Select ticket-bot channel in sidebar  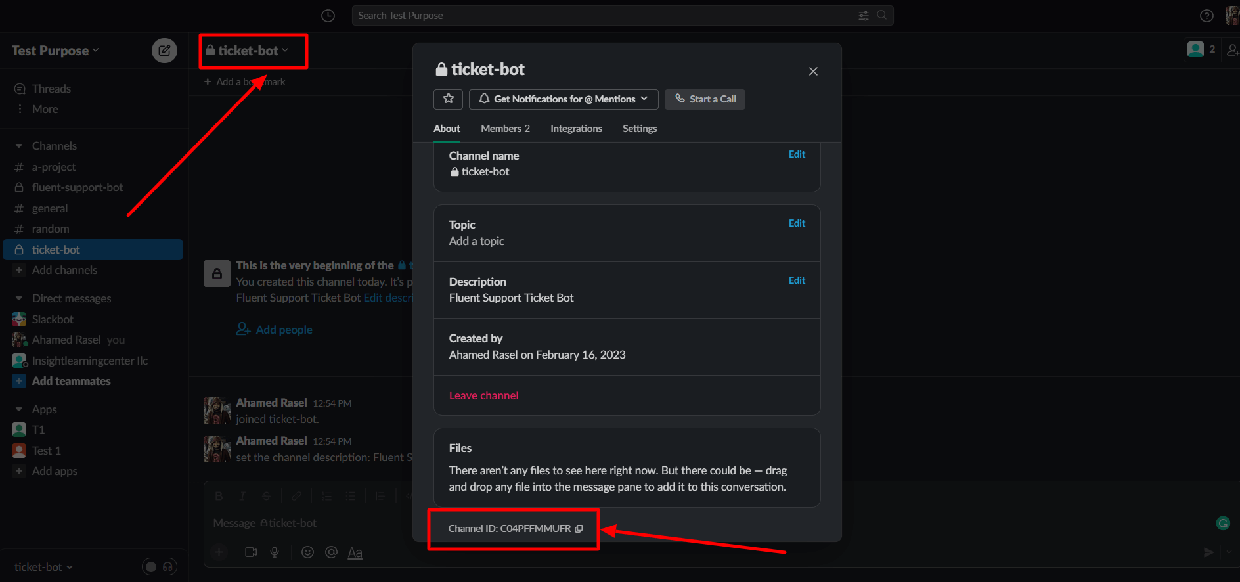pyautogui.click(x=93, y=250)
